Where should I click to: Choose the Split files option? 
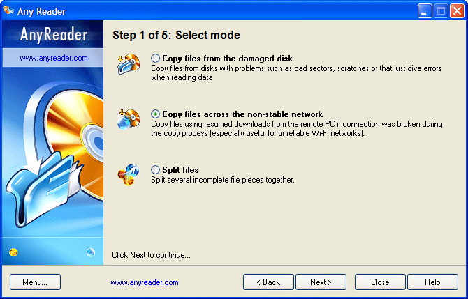coord(155,170)
